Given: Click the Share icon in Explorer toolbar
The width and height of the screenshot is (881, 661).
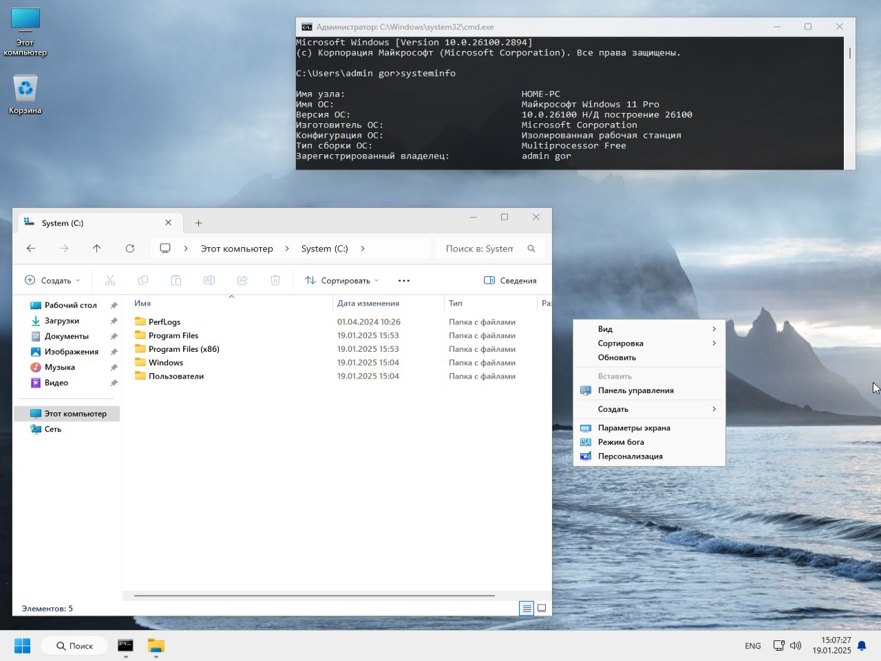Looking at the screenshot, I should [242, 280].
